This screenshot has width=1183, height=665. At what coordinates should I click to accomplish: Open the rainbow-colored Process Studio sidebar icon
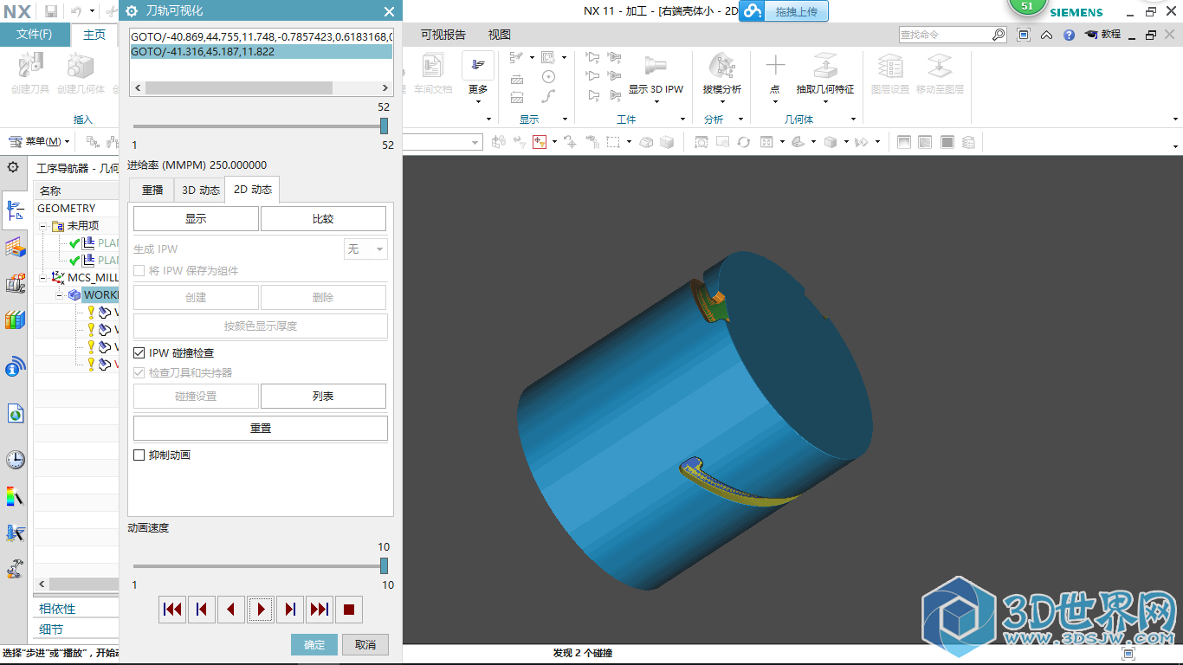click(15, 497)
